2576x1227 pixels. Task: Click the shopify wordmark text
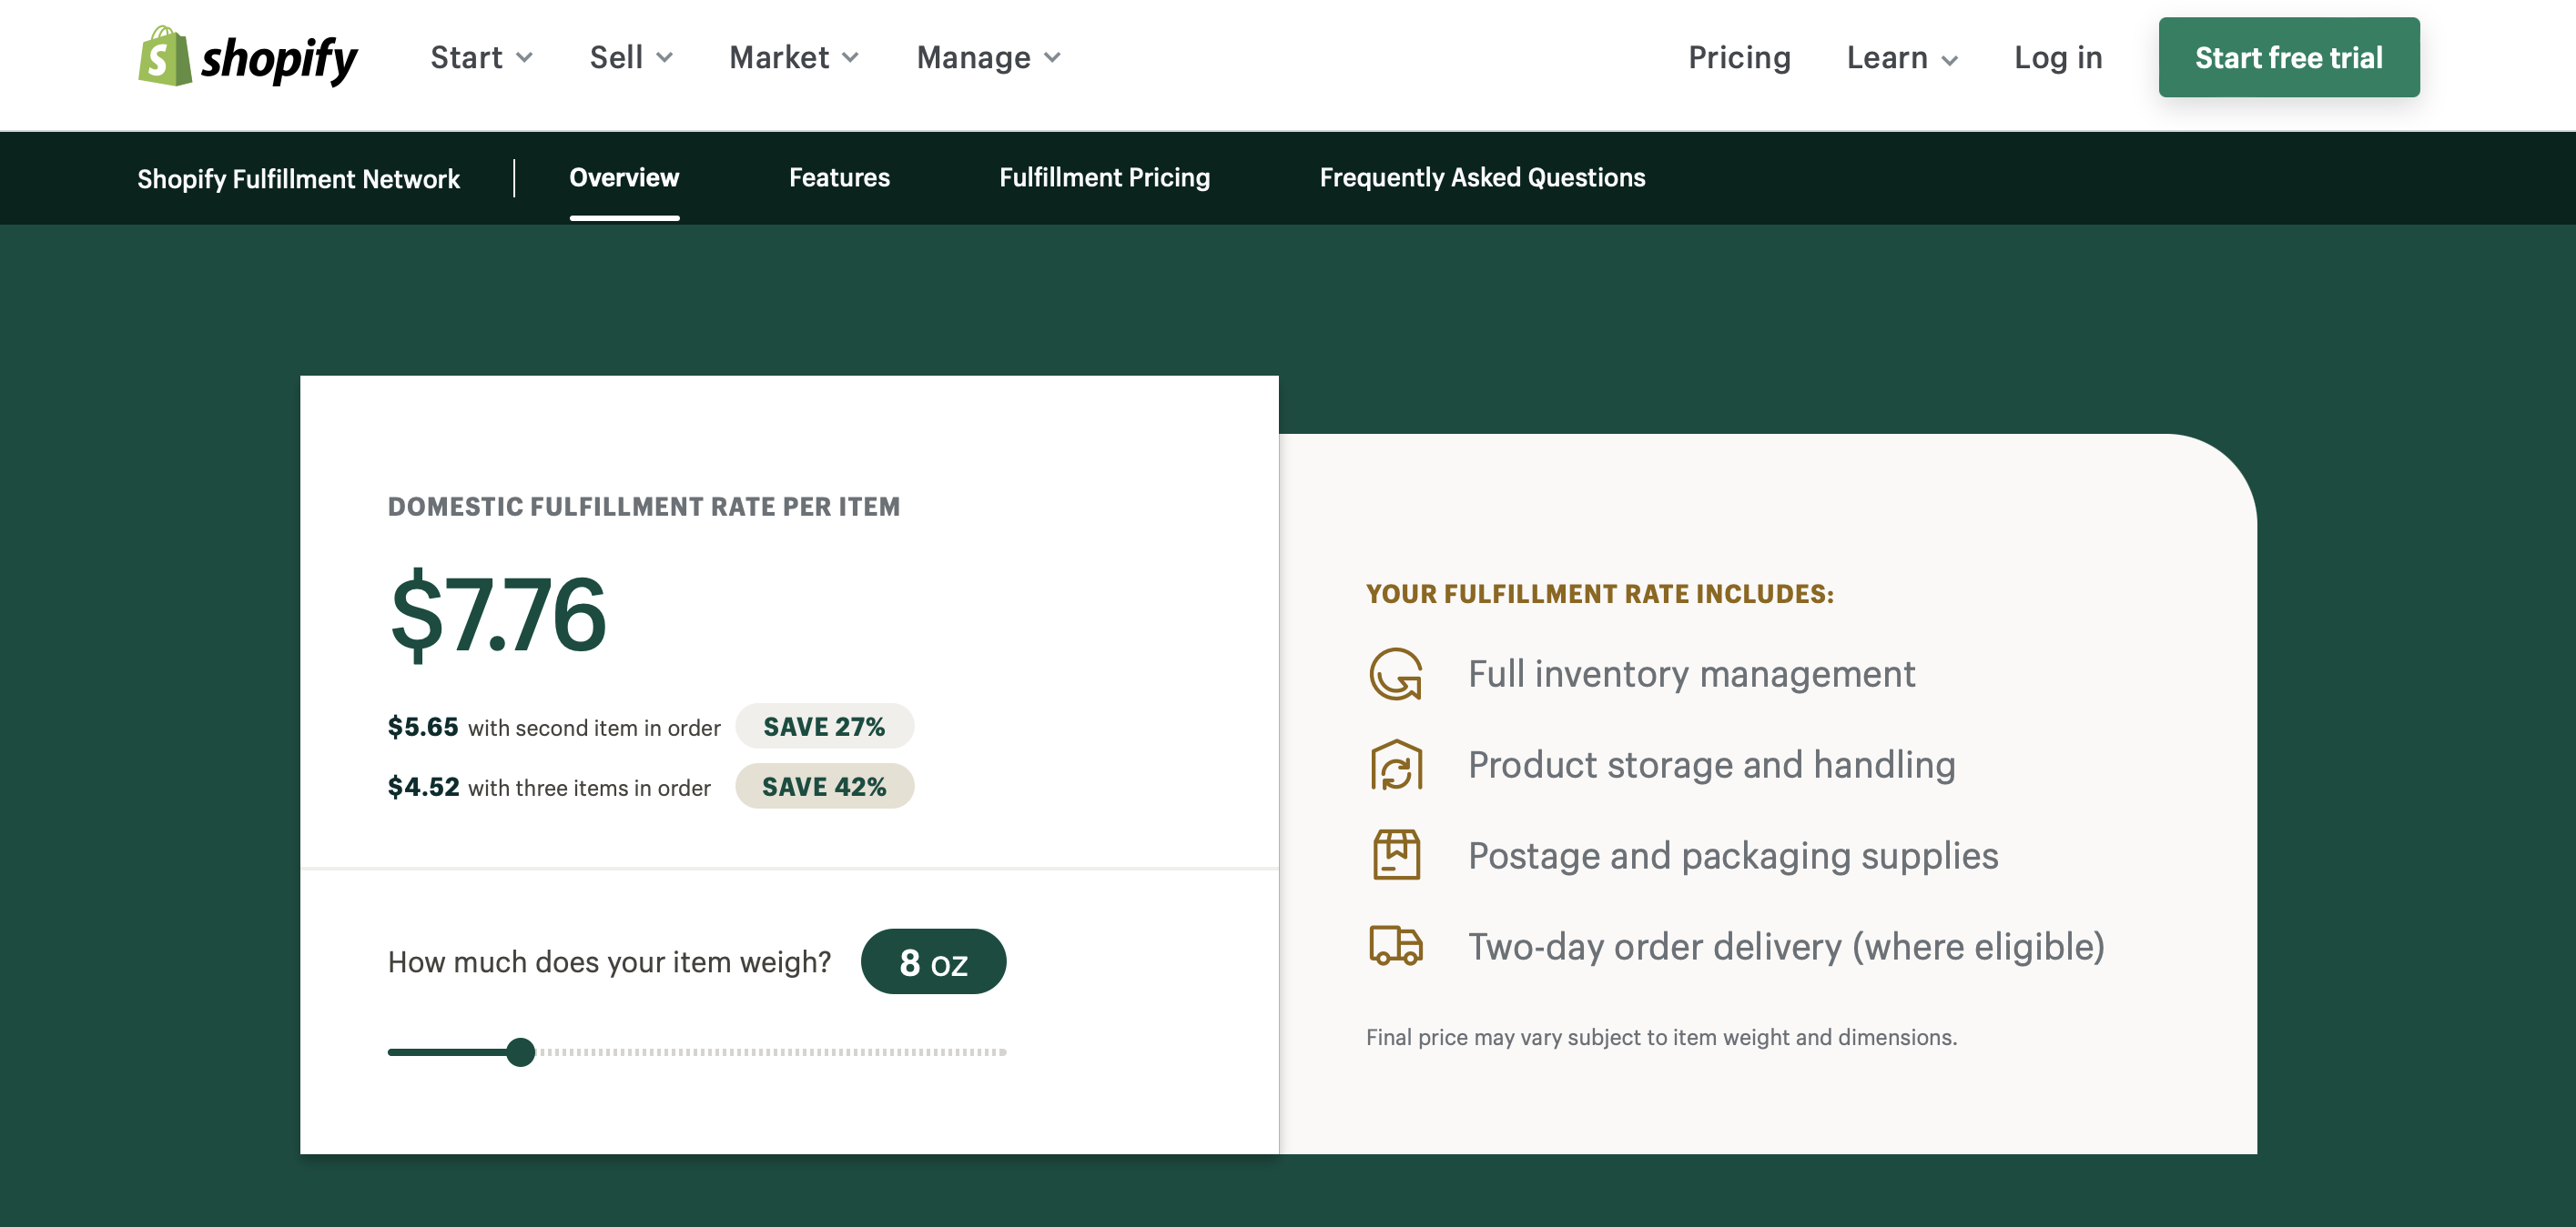tap(279, 60)
